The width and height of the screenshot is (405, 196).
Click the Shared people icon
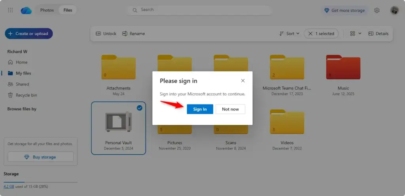coord(10,84)
